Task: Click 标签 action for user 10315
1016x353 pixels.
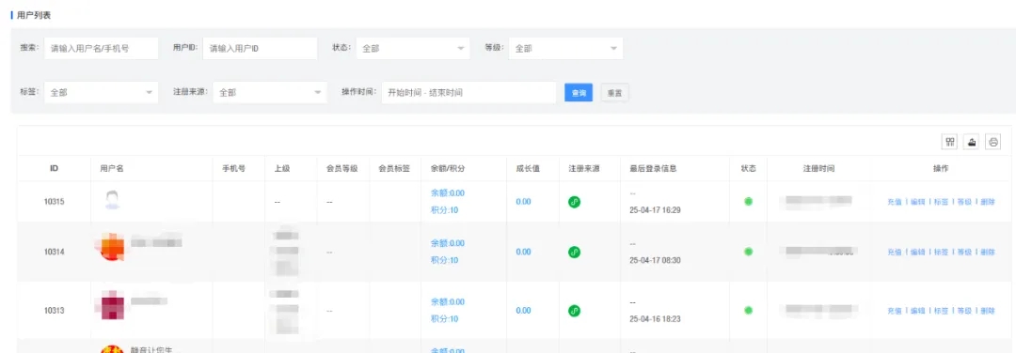Action: [941, 202]
